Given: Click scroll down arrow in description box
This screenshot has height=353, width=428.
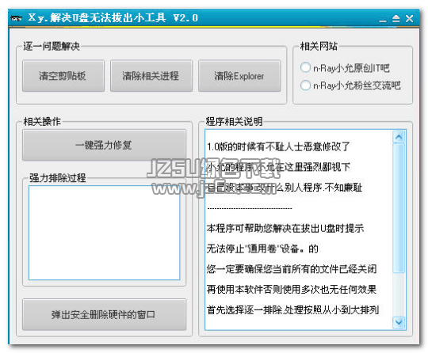Looking at the screenshot, I should tap(399, 322).
